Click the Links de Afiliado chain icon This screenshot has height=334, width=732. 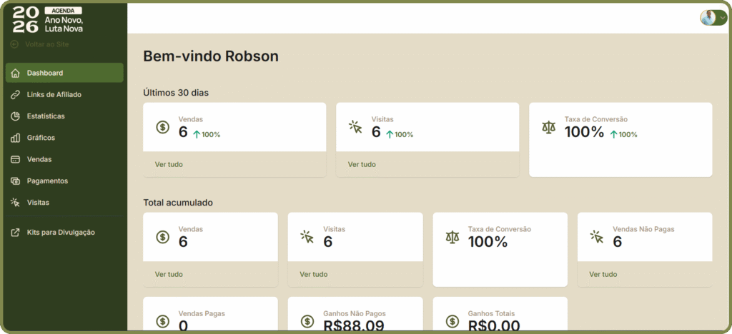pyautogui.click(x=16, y=94)
